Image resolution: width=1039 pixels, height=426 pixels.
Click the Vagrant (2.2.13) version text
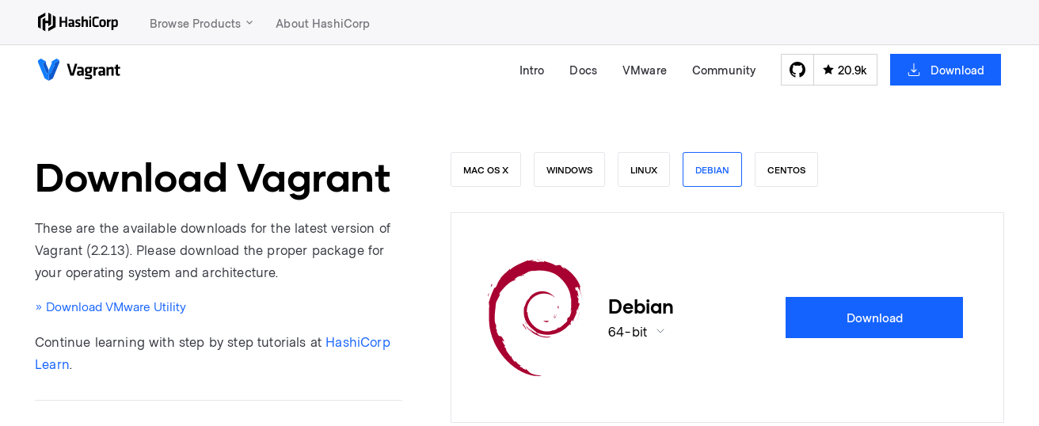[83, 250]
